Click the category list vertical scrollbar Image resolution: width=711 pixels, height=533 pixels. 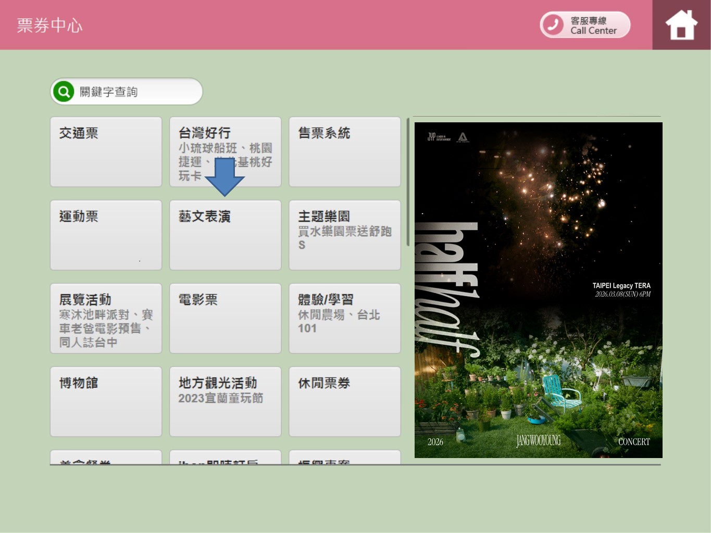[x=408, y=182]
